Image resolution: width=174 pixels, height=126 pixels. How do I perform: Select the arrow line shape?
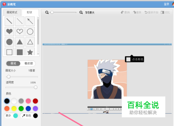tap(30, 21)
